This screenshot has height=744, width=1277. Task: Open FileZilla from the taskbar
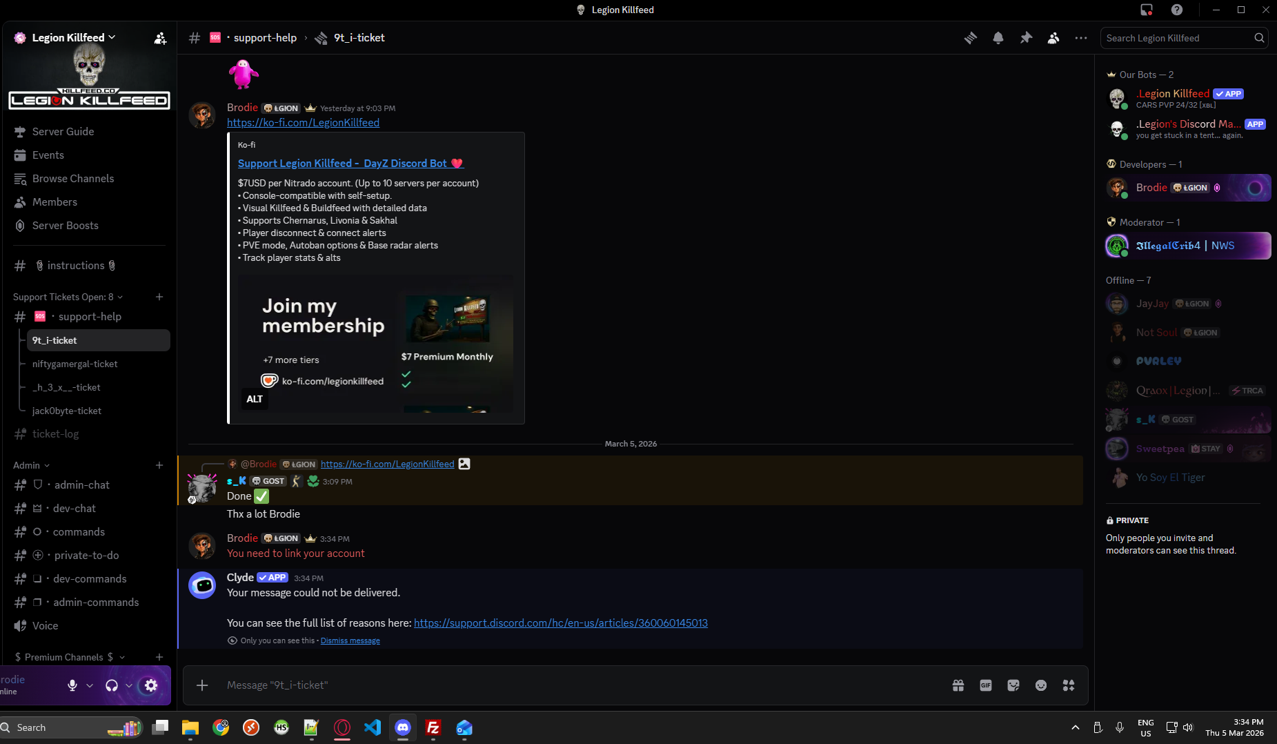coord(433,727)
